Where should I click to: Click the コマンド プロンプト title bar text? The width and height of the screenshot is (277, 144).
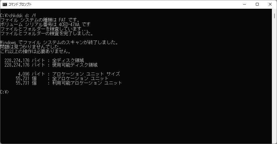(x=20, y=4)
